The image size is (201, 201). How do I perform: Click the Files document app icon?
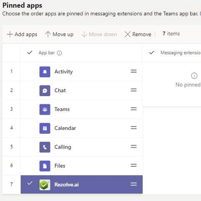[45, 166]
